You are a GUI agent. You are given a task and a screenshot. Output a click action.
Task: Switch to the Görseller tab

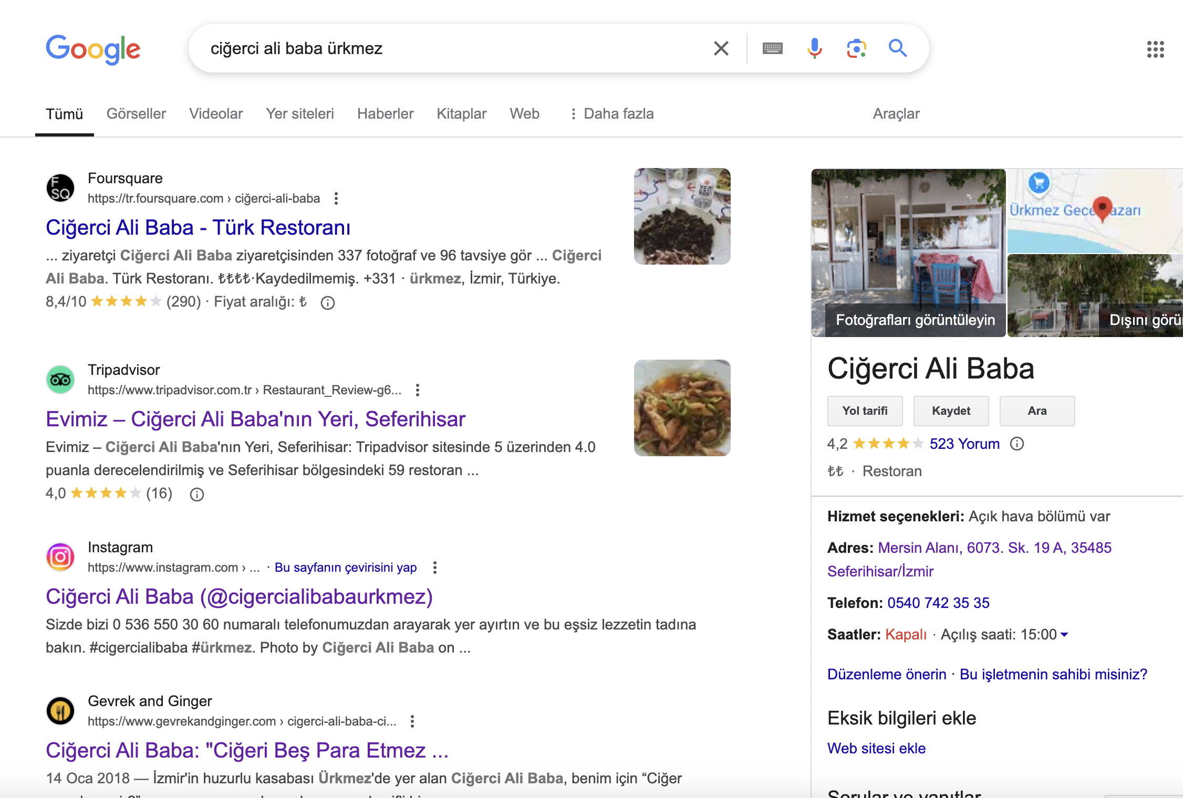136,114
